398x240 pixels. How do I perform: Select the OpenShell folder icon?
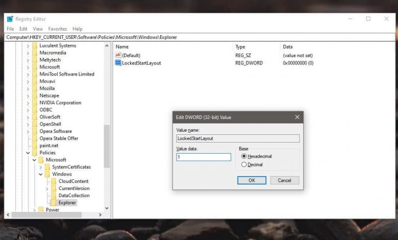(x=35, y=124)
